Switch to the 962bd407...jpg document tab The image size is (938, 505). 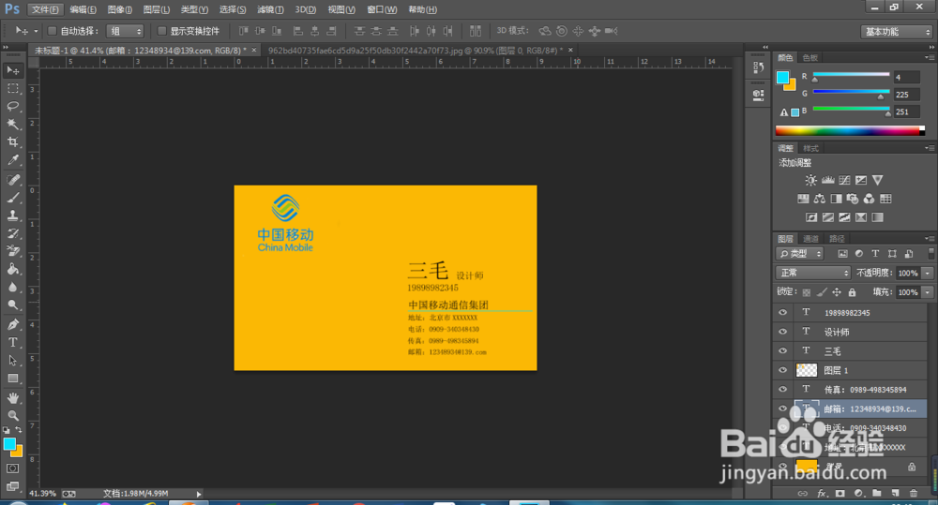pos(415,51)
